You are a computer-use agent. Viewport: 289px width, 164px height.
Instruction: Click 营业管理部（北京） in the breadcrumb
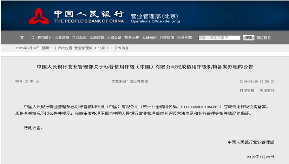coord(91,48)
